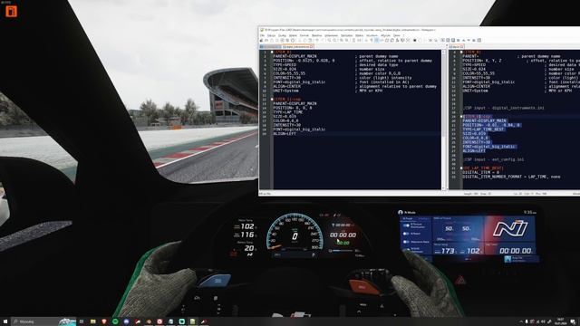
Task: Click the left editor vertical scrollbar
Action: coord(443,120)
